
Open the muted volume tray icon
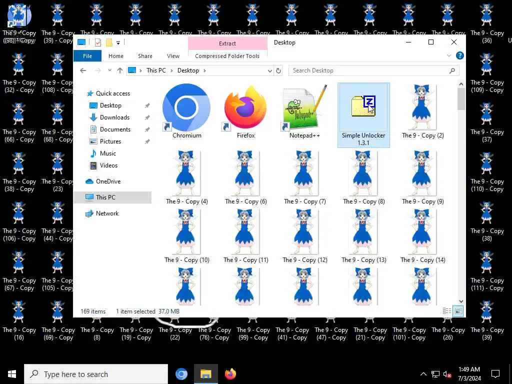[x=447, y=374]
